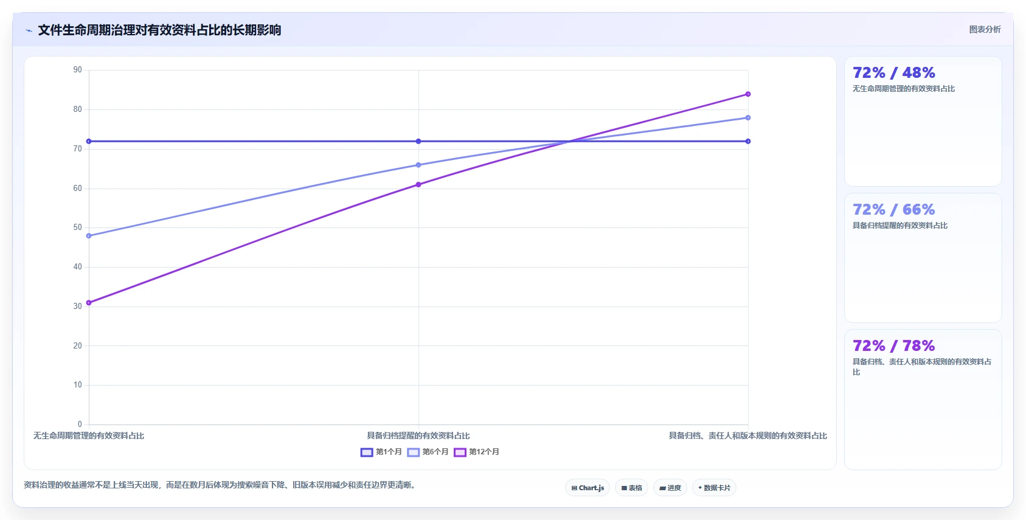Screen dimensions: 1026x520
Task: Click the 第12个月 data point at 31
Action: point(89,303)
